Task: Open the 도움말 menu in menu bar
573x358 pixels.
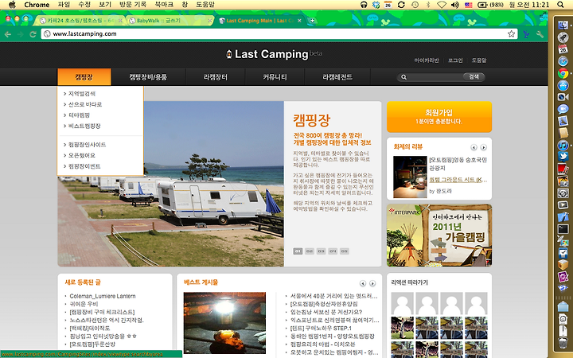Action: coord(205,5)
